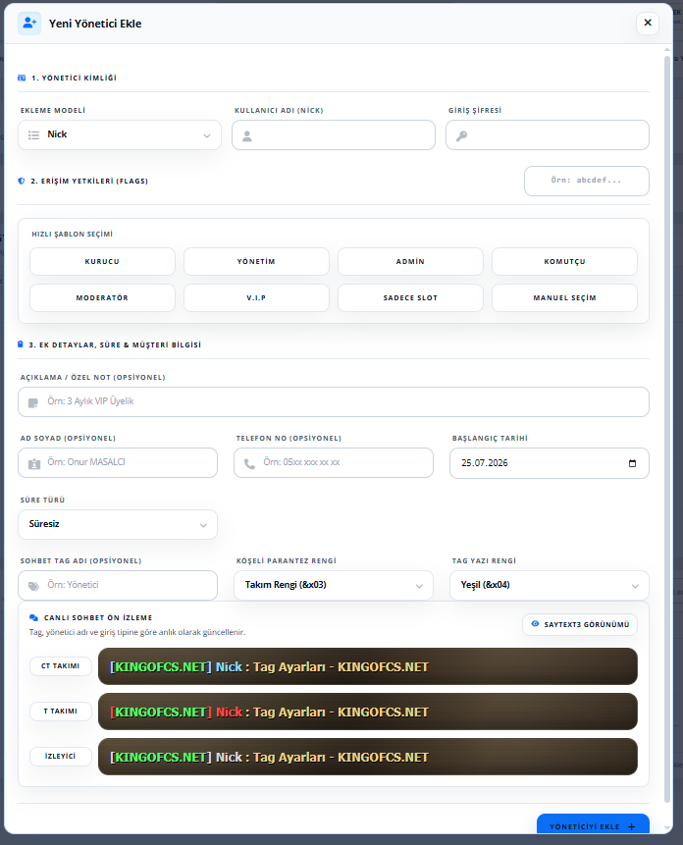Click the T team chat preview bar
Viewport: 683px width, 845px height.
pos(368,712)
